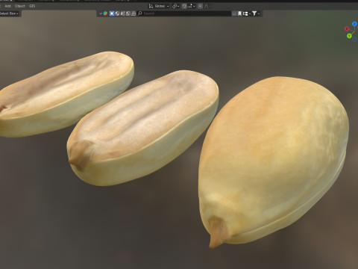Click the fourth asset filter icon
This screenshot has height=269, width=358.
point(122,13)
